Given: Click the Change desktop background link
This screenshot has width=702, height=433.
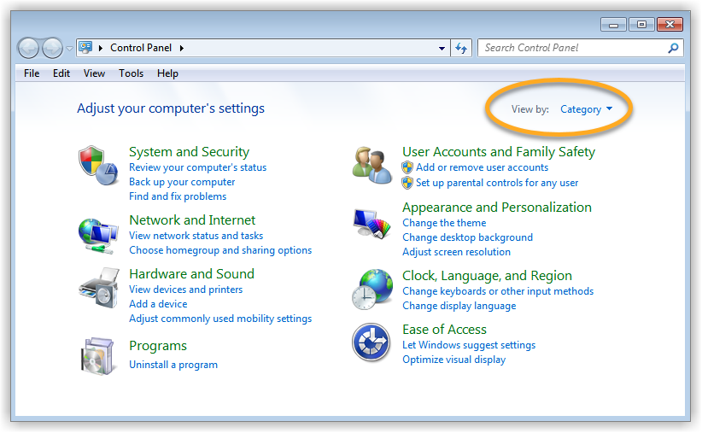Looking at the screenshot, I should (x=467, y=237).
